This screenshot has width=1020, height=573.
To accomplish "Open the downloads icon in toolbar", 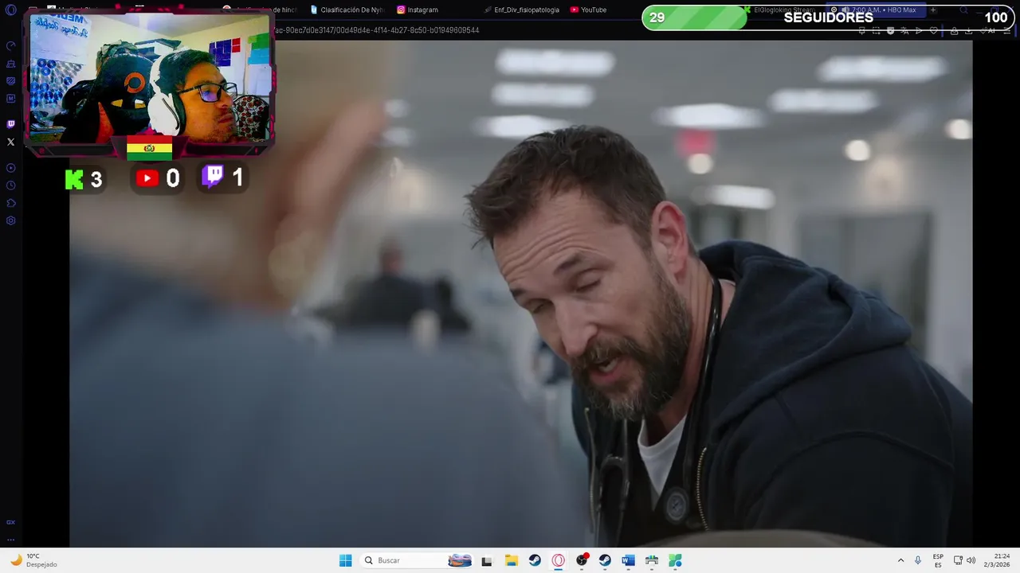I will tap(968, 30).
